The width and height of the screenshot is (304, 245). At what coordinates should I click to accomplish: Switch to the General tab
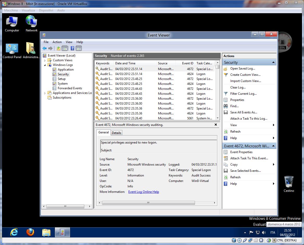coord(104,132)
